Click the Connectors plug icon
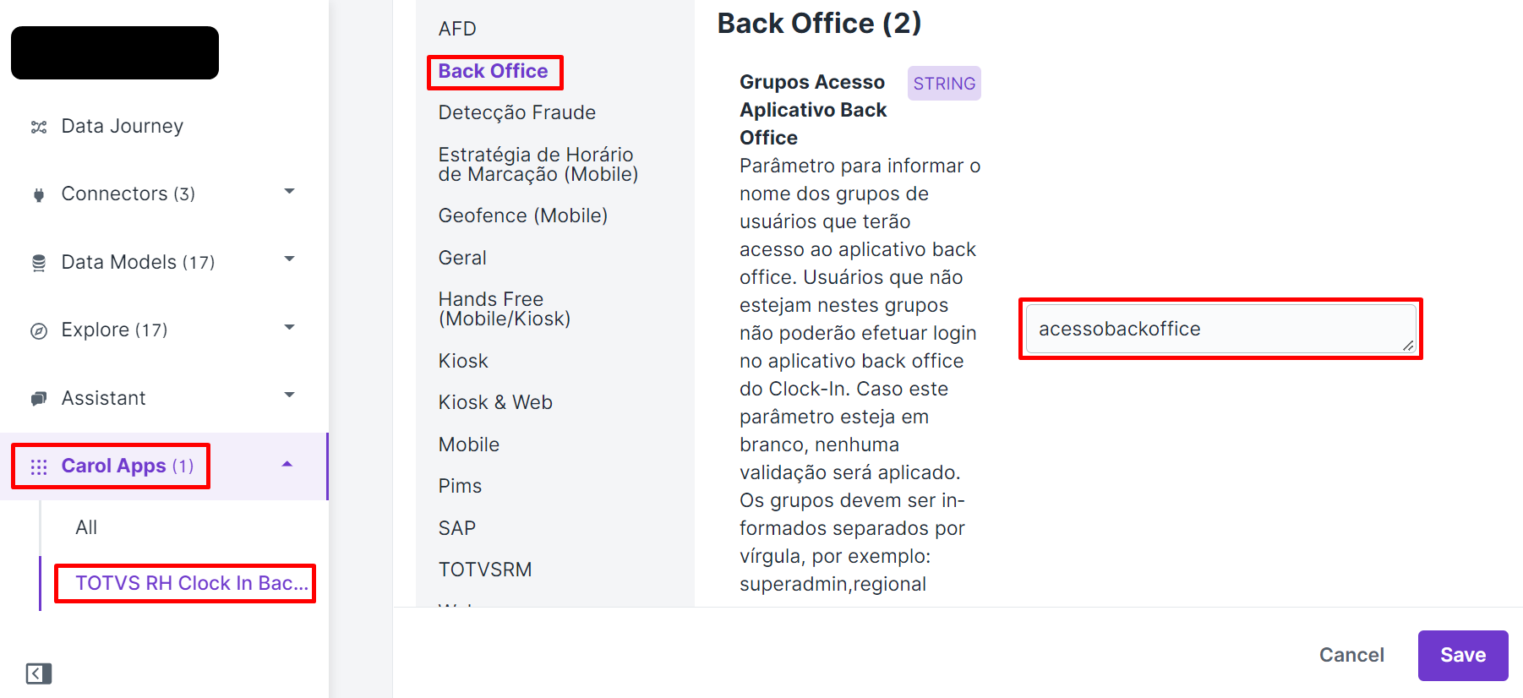The width and height of the screenshot is (1523, 698). 39,195
